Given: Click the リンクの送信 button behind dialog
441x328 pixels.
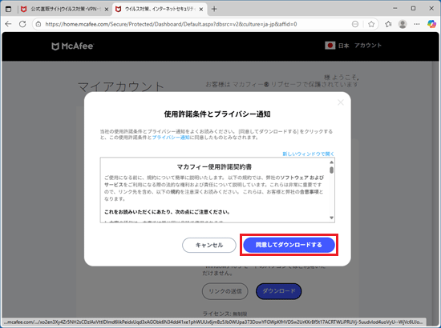Looking at the screenshot, I should [x=225, y=291].
